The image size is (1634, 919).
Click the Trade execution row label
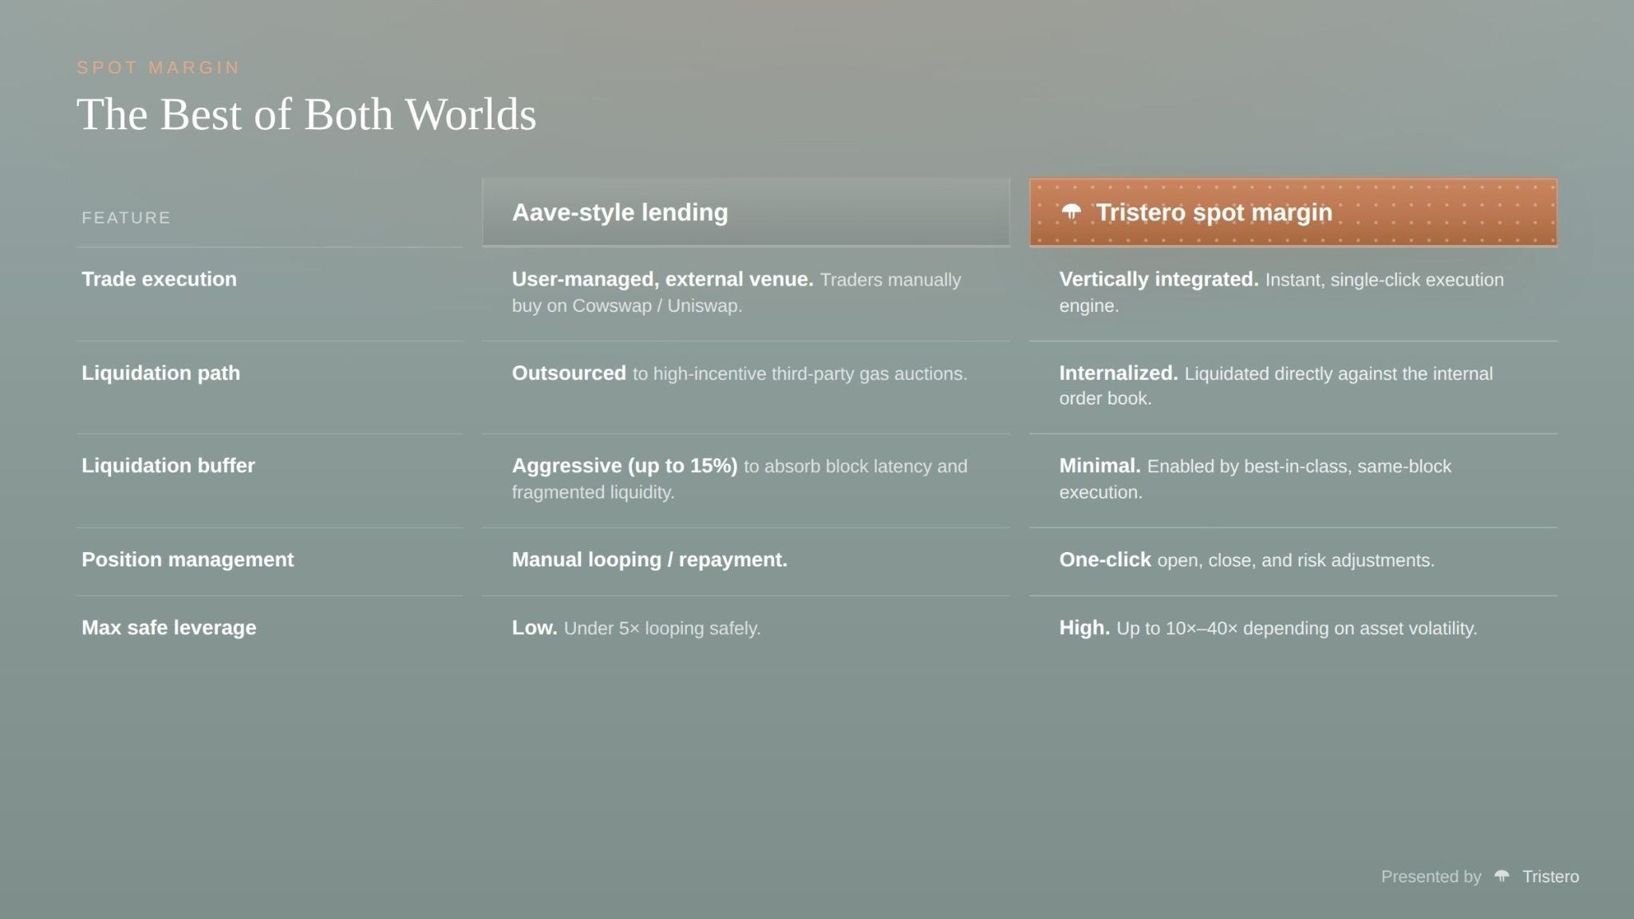coord(159,279)
